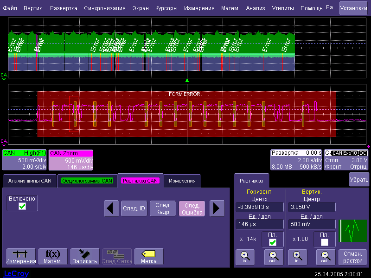Click the Измерения measurement tool icon
Viewport: 371px width, 278px height.
[20, 257]
